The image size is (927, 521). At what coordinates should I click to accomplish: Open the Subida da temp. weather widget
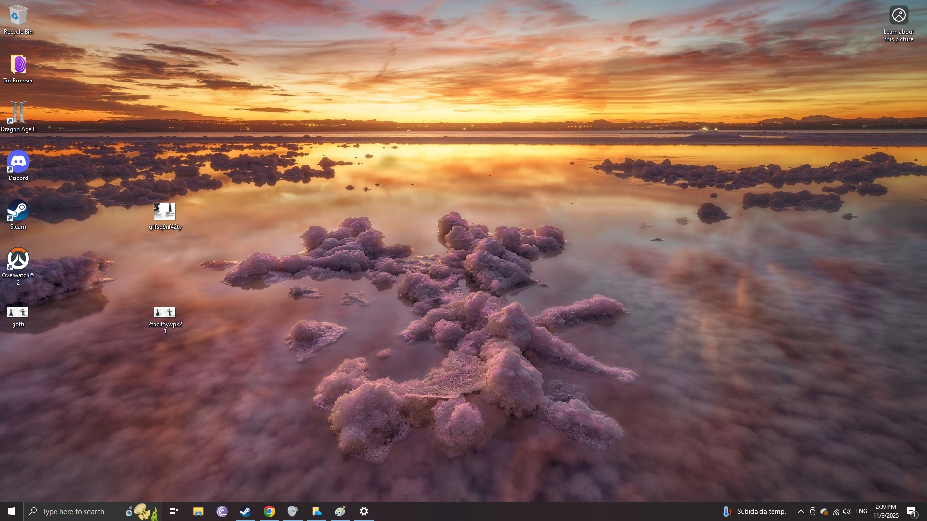coord(754,511)
